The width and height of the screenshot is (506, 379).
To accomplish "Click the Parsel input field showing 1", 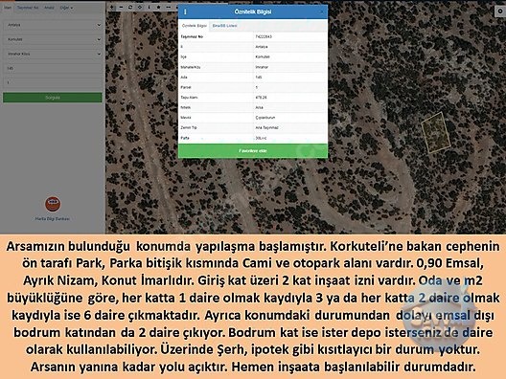I will (x=53, y=83).
